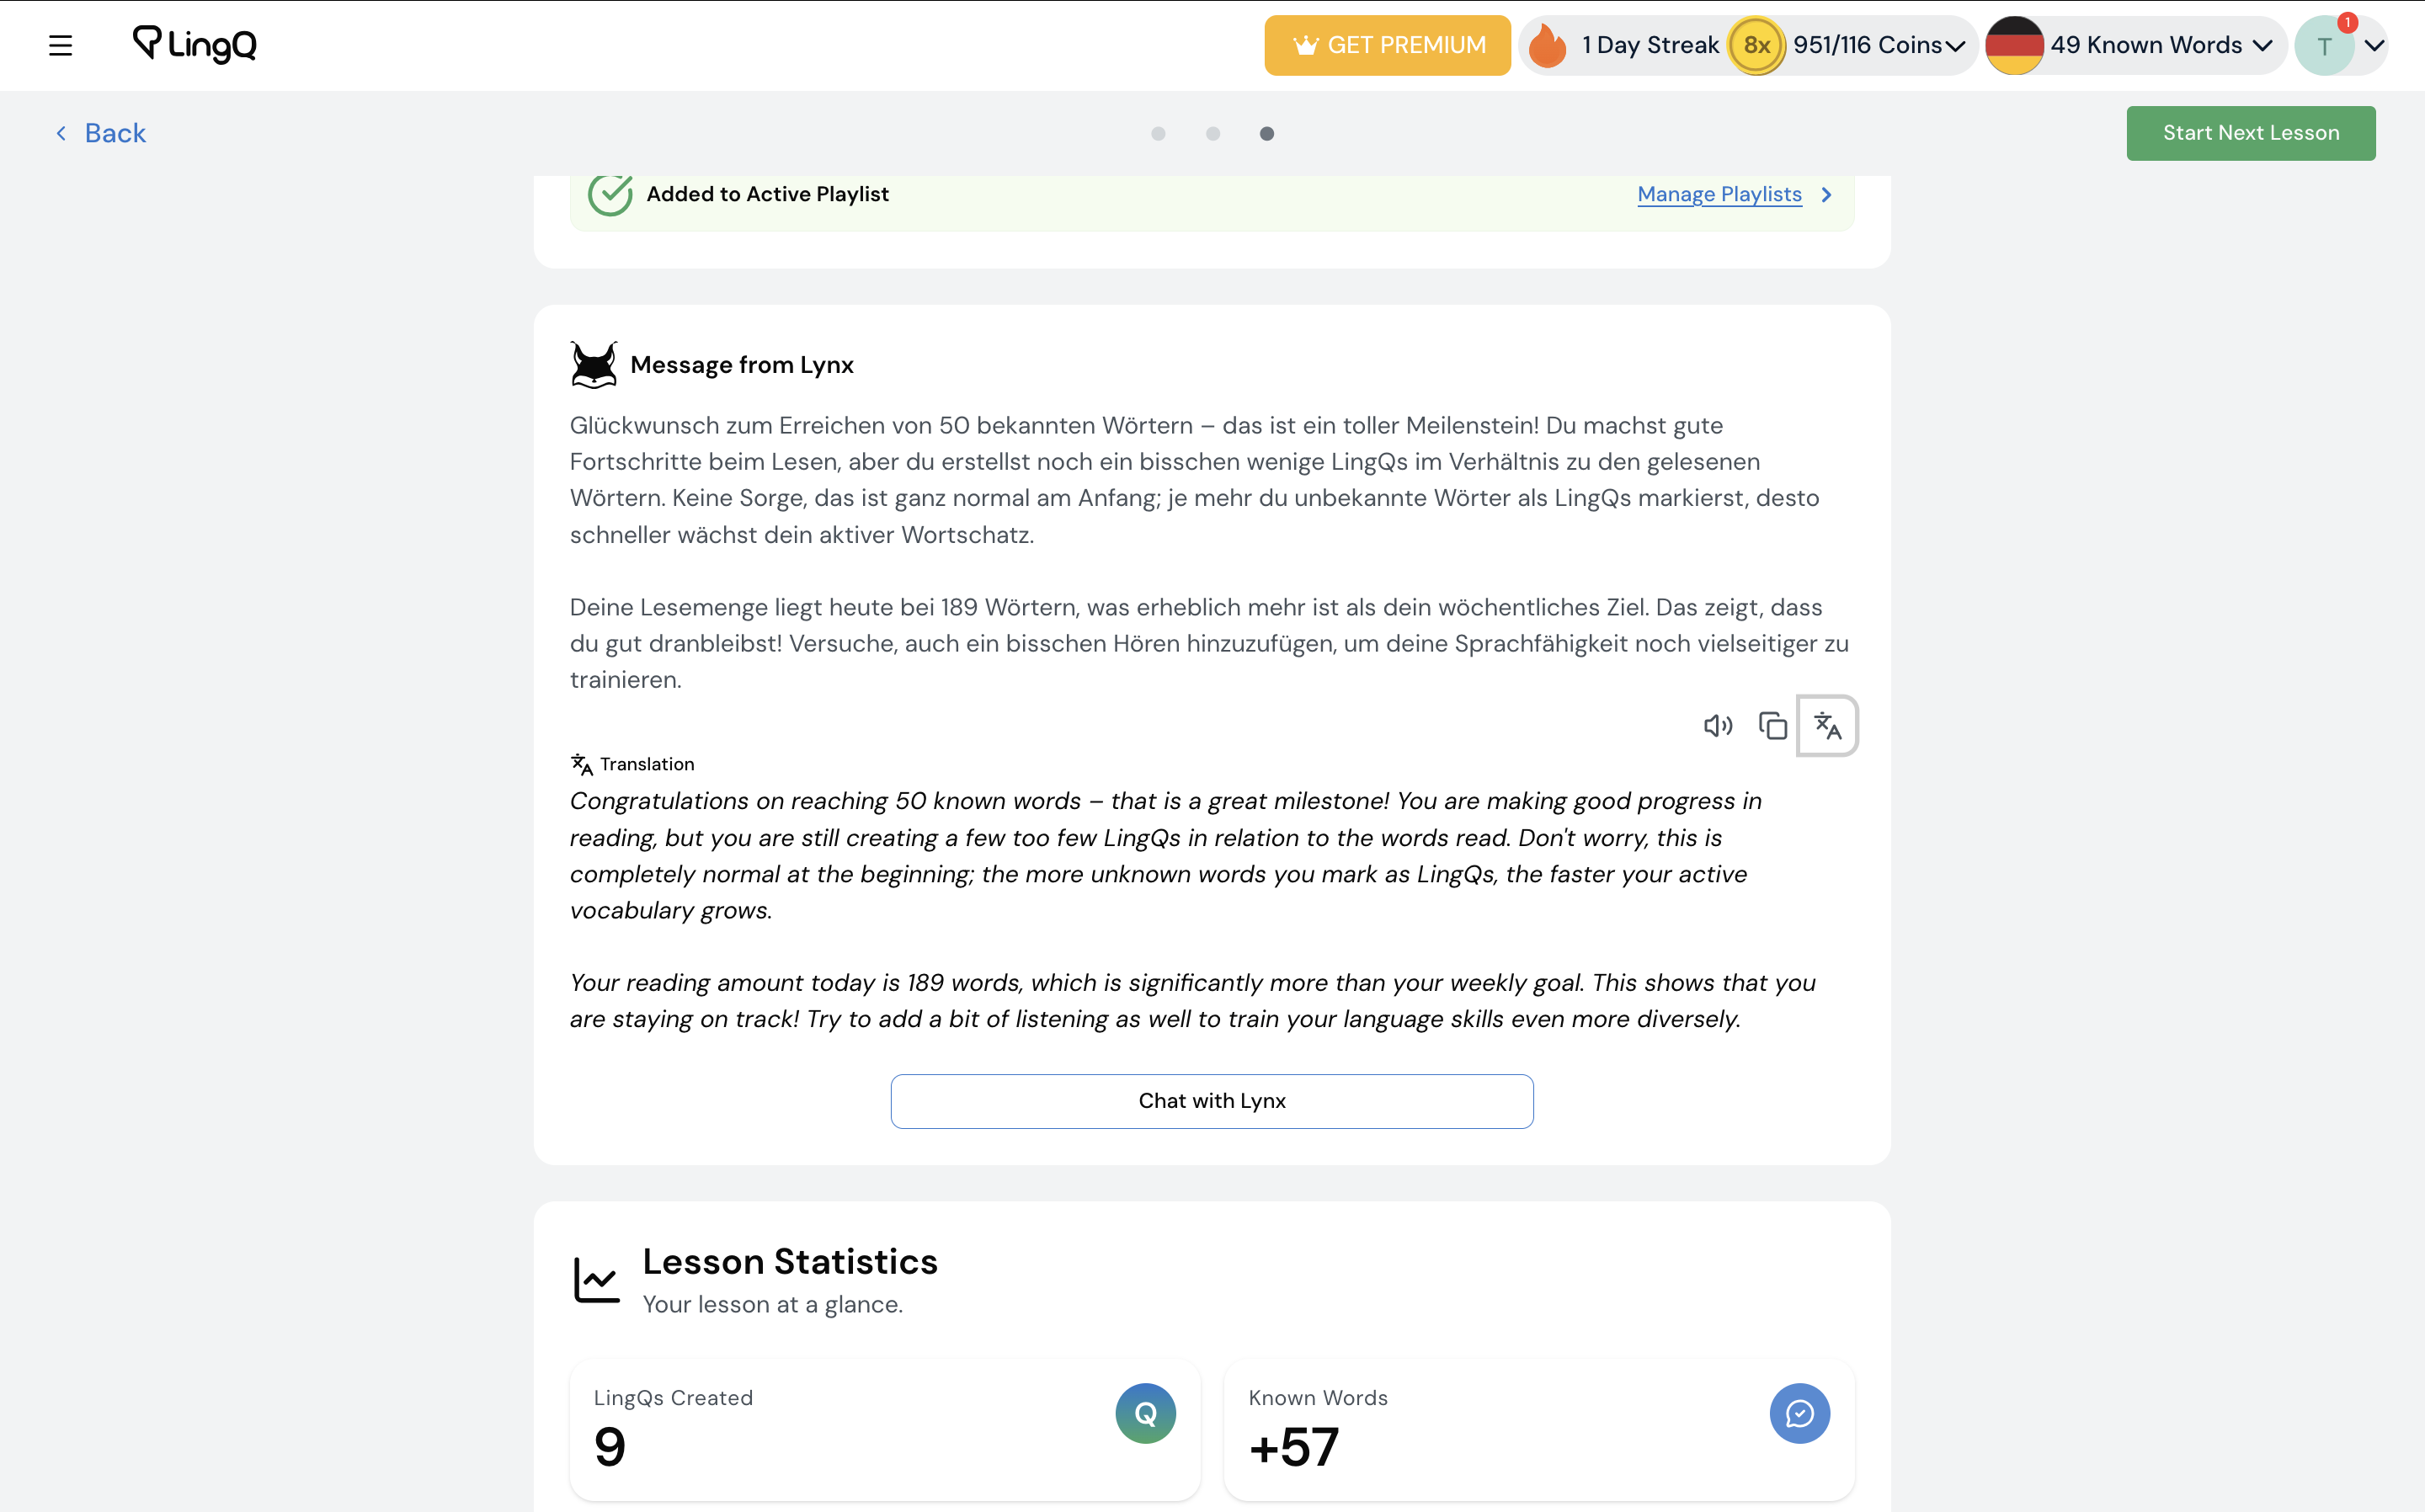
Task: Select the third page dot
Action: (1267, 134)
